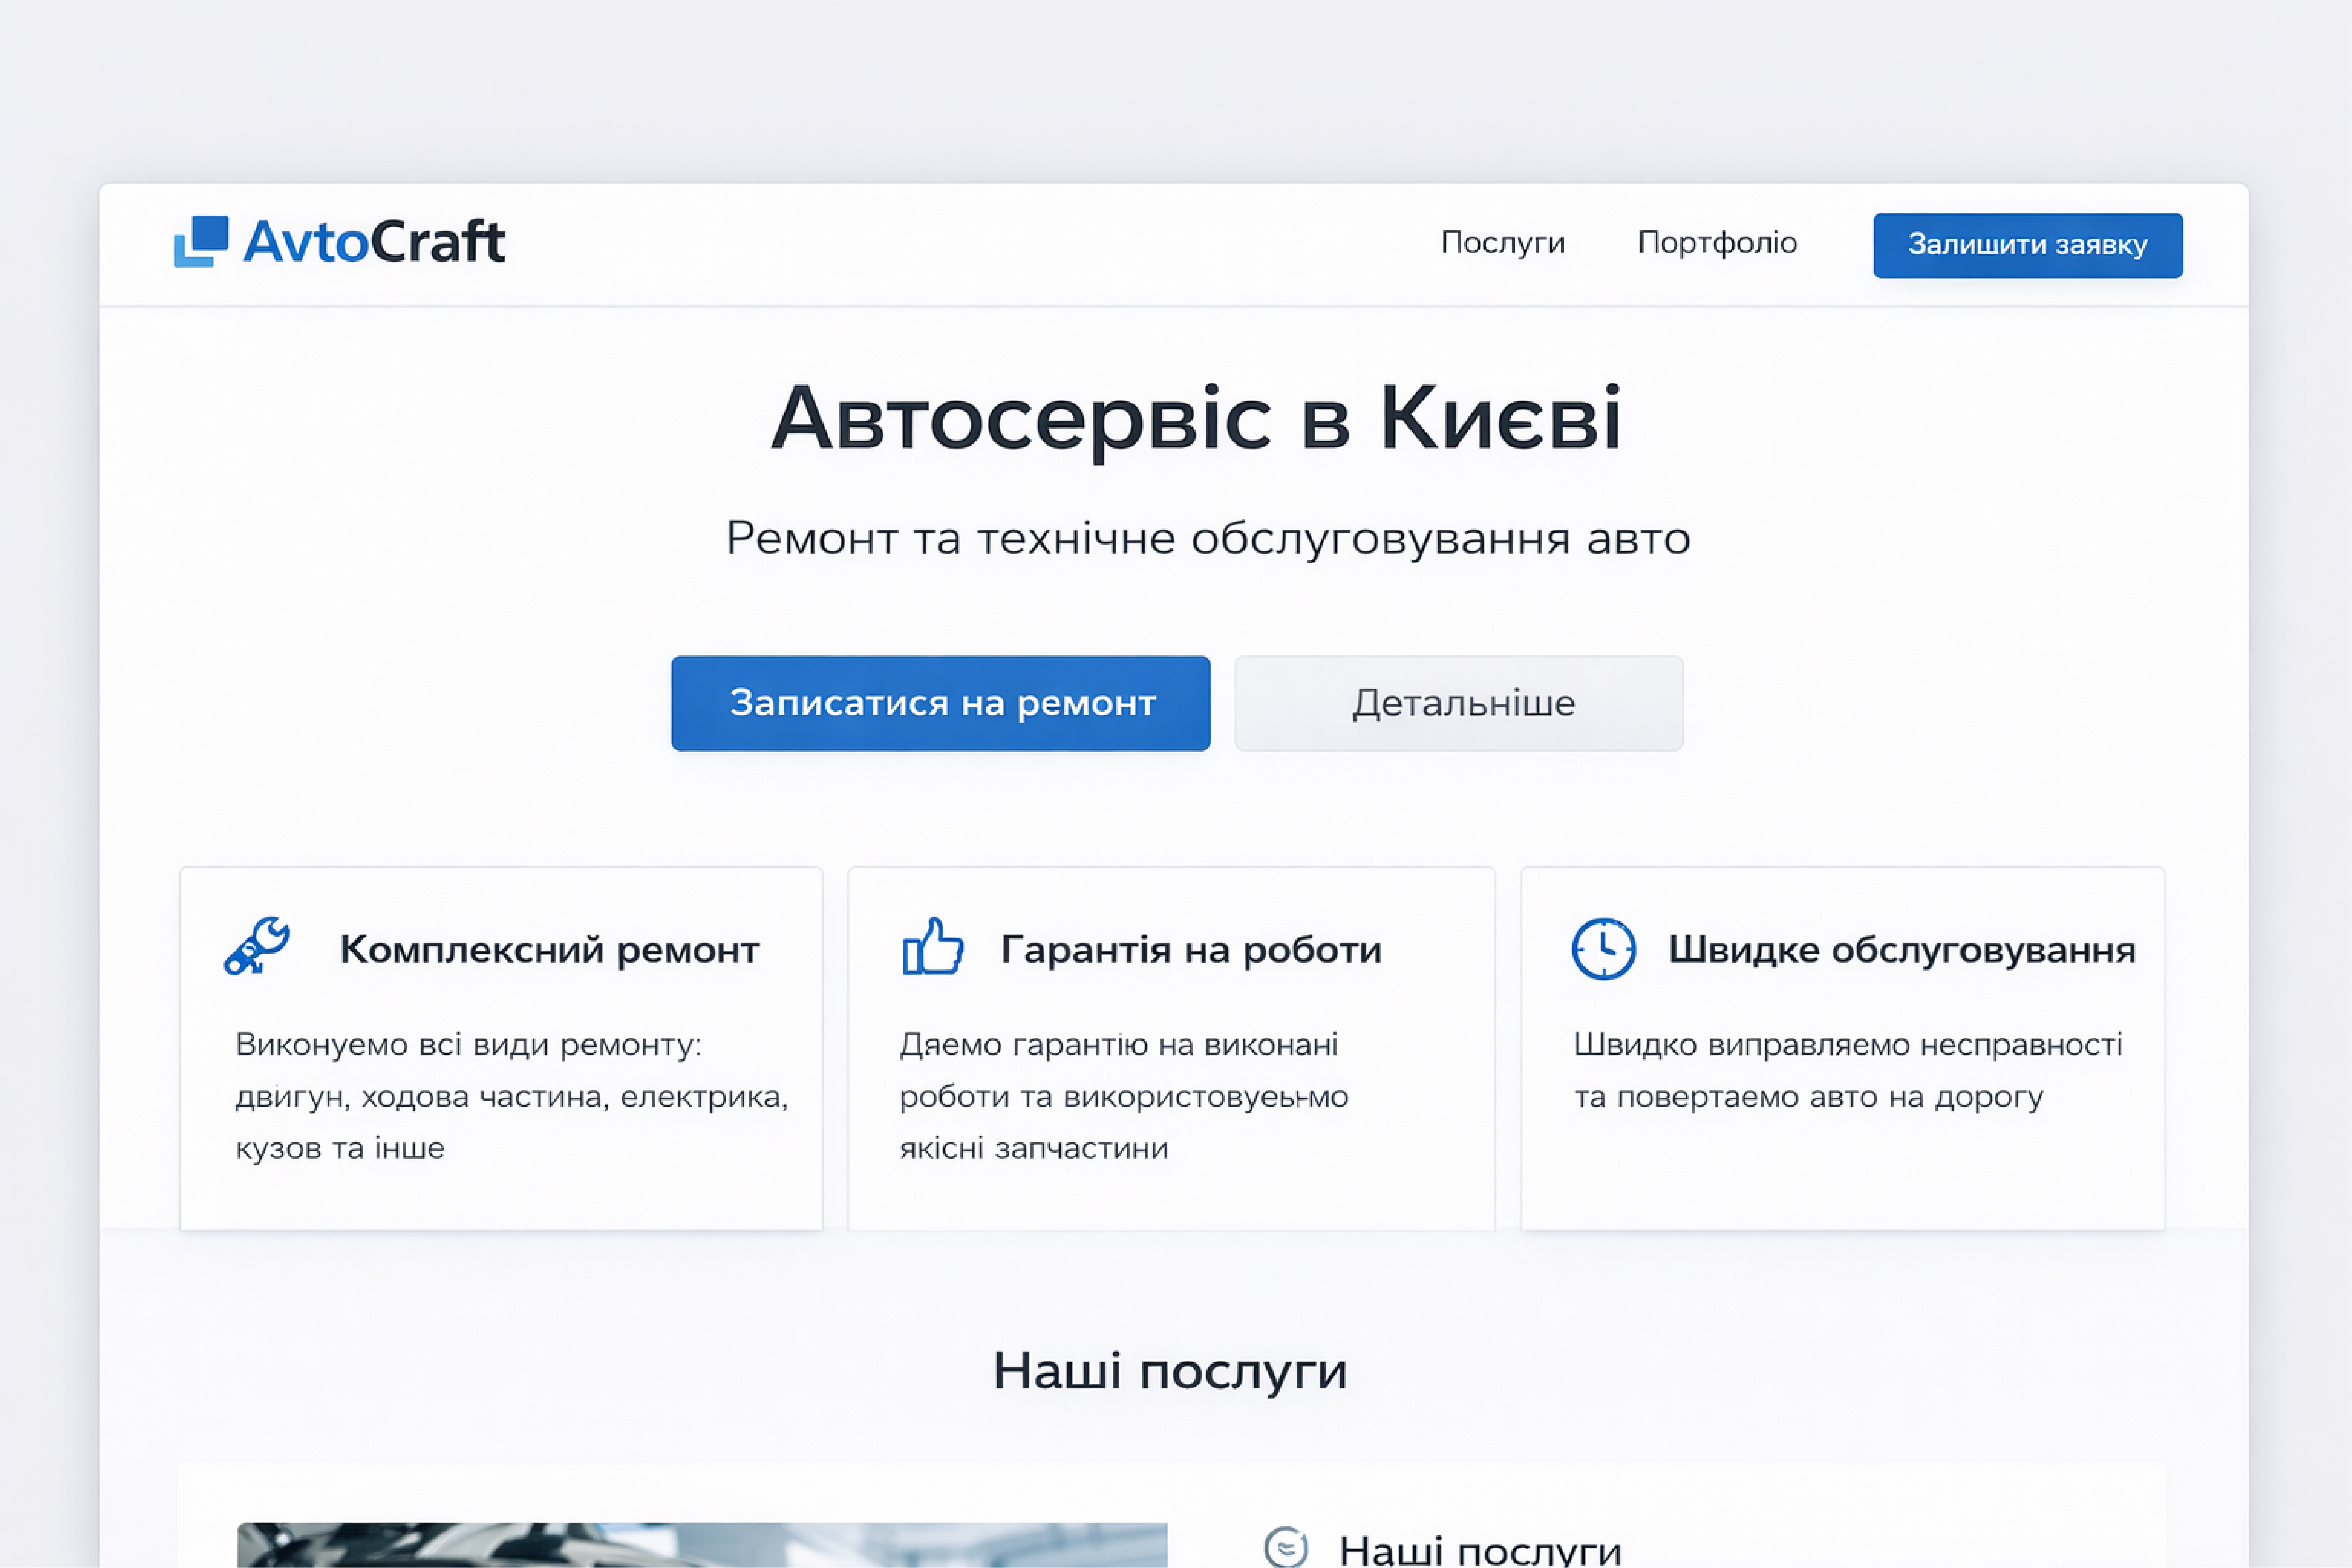Screen dimensions: 2352x1568
Task: Click the centered Наші послуги section heading
Action: pos(1170,1371)
